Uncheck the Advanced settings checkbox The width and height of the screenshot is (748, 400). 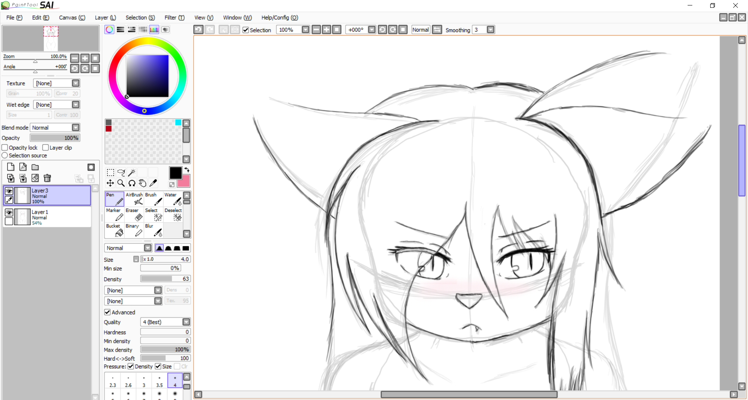coord(108,312)
